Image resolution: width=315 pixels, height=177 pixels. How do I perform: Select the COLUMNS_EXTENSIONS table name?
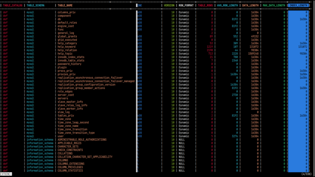pyautogui.click(x=71, y=164)
